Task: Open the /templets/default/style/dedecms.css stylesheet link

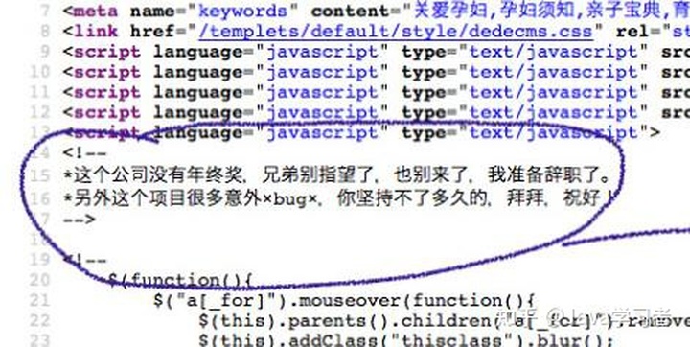Action: (x=396, y=32)
